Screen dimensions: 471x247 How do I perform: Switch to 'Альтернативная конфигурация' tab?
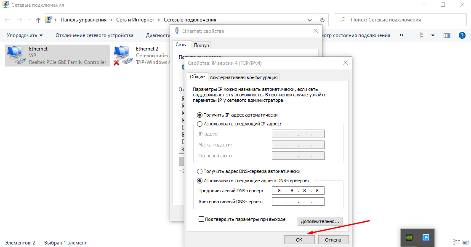point(244,77)
